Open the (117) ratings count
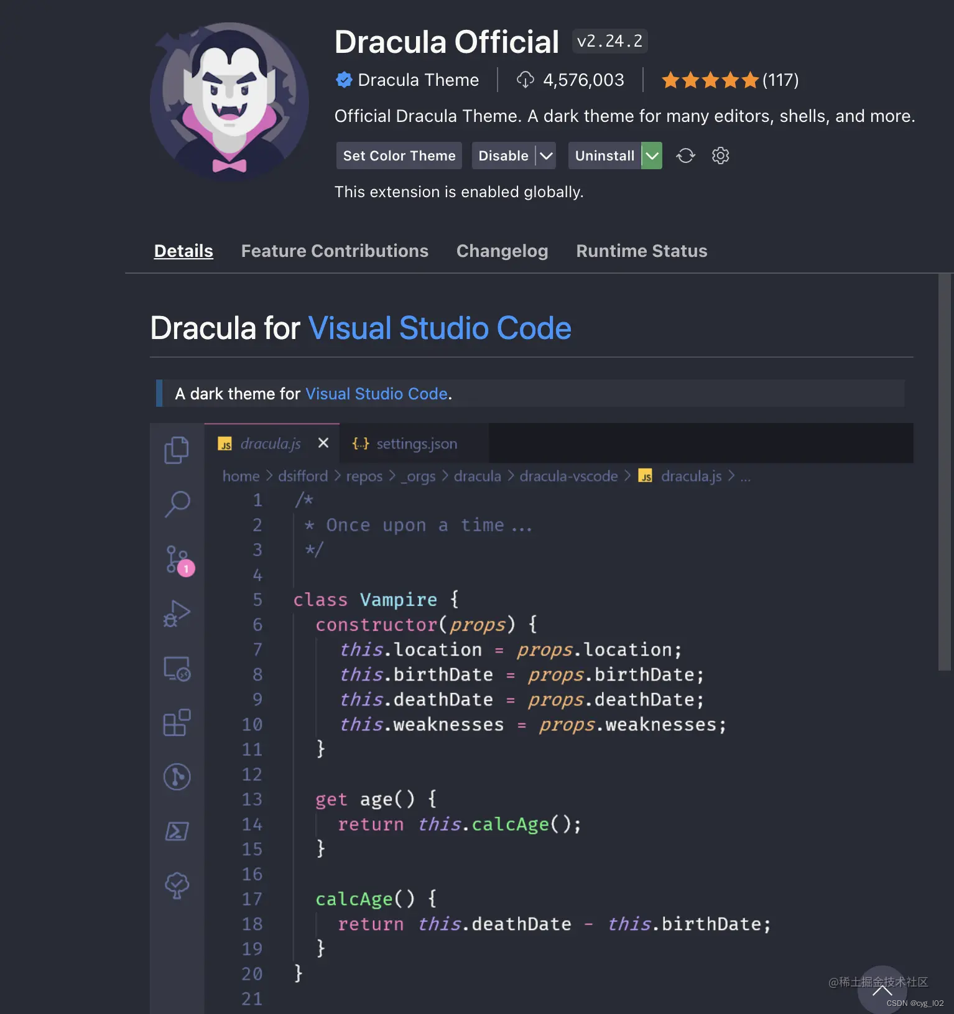This screenshot has height=1014, width=954. tap(780, 80)
